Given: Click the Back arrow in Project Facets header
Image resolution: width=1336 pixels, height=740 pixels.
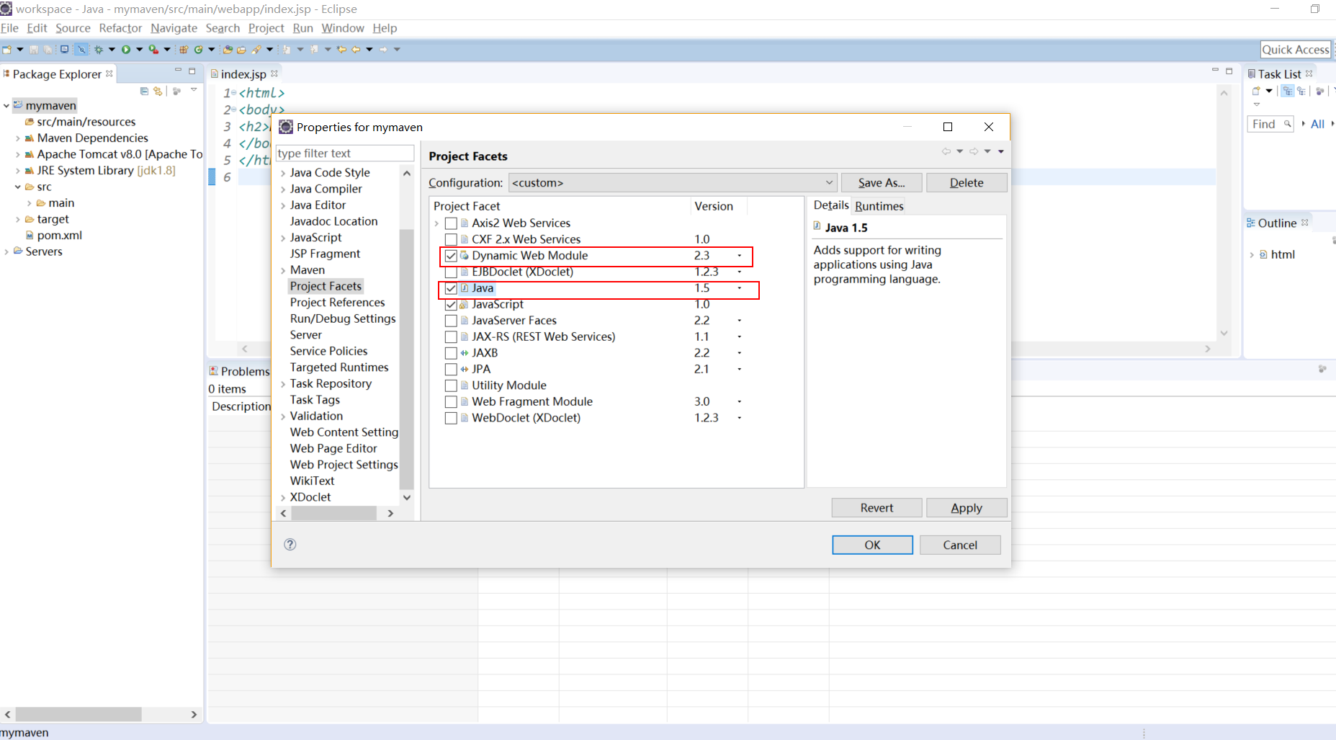Looking at the screenshot, I should pyautogui.click(x=946, y=151).
